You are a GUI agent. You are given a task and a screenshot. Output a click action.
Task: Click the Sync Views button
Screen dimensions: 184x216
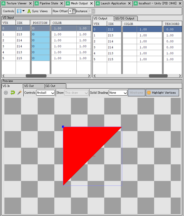[x=37, y=11]
